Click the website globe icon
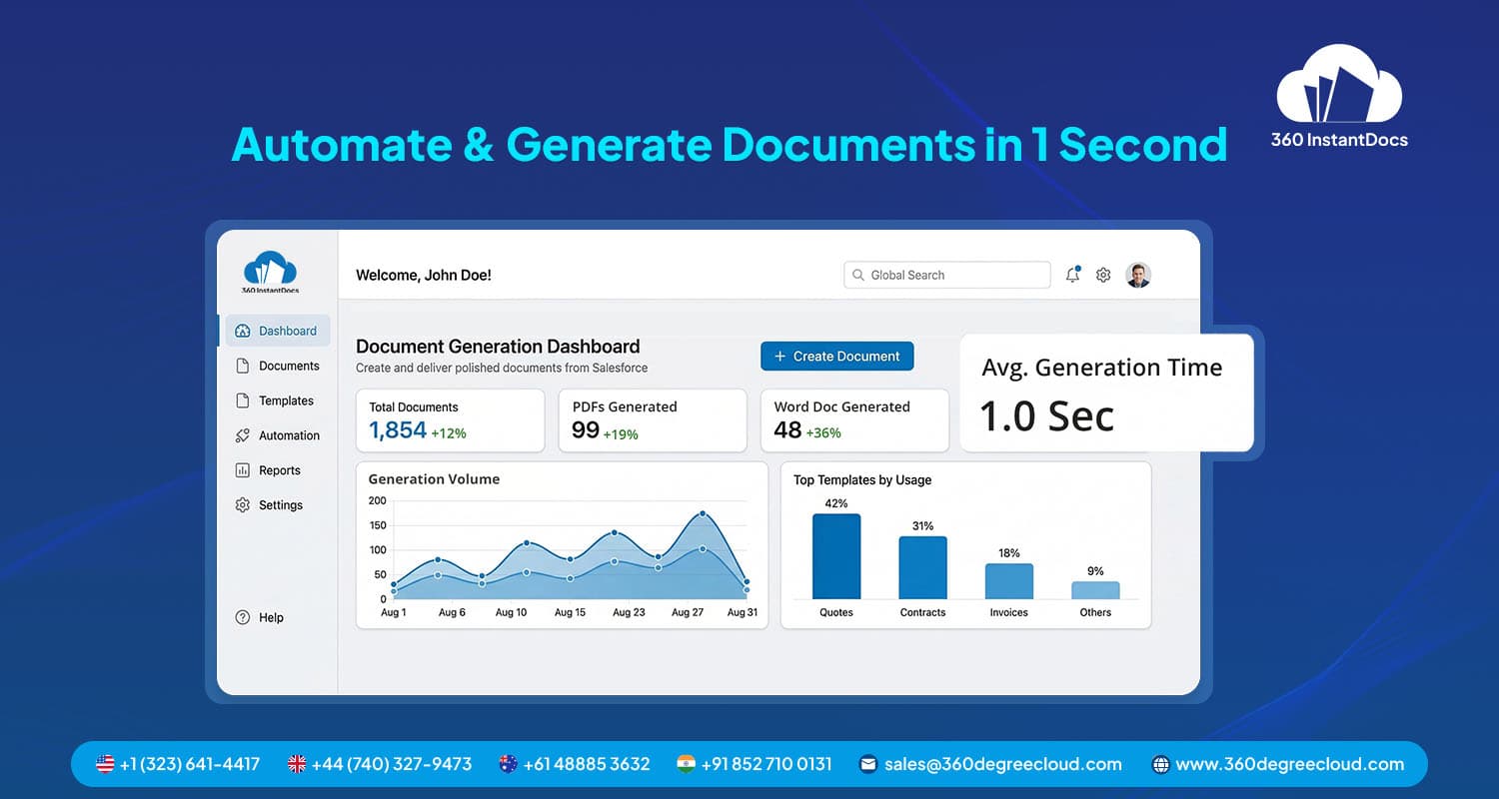Image resolution: width=1499 pixels, height=799 pixels. [x=1160, y=765]
